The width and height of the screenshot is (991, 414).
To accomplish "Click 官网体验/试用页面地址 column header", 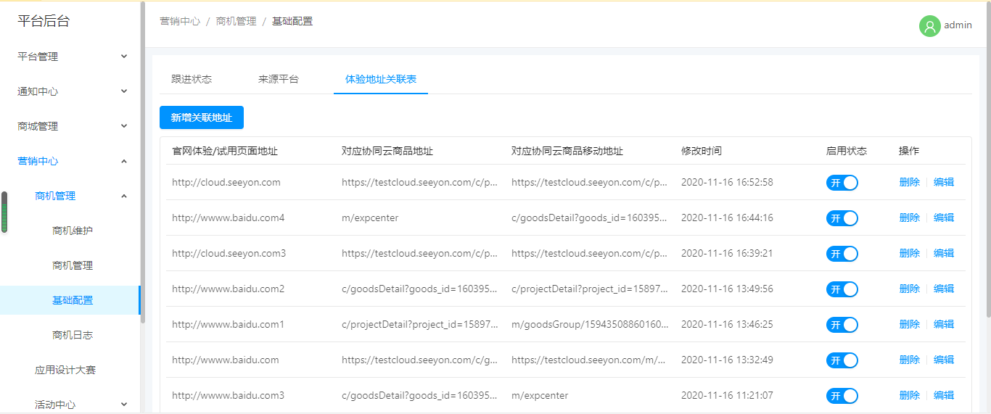I will [x=225, y=151].
